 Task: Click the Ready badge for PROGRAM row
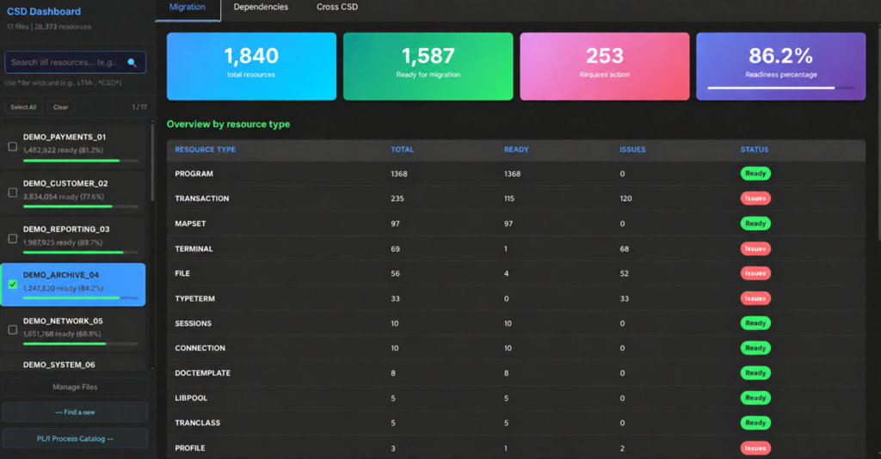click(755, 174)
